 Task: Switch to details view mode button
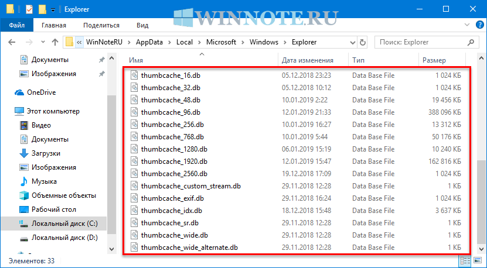tap(465, 260)
